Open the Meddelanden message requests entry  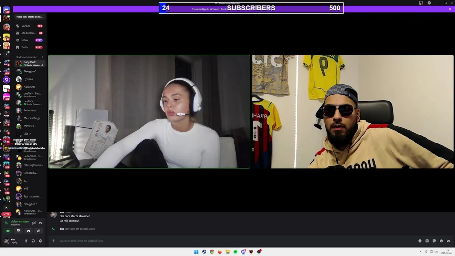pos(30,33)
